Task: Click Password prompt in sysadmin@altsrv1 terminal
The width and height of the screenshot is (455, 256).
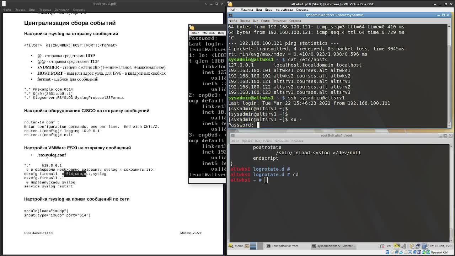Action: coord(241,125)
